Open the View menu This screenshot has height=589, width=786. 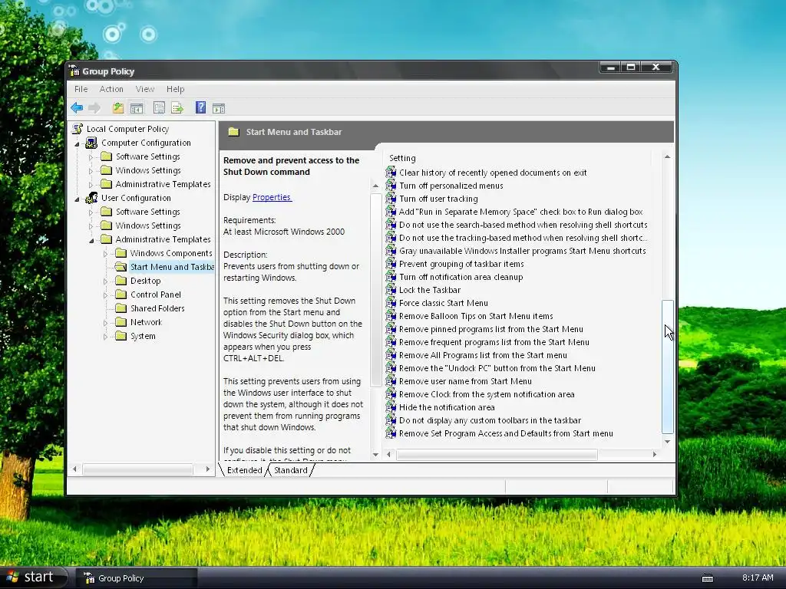pos(145,89)
